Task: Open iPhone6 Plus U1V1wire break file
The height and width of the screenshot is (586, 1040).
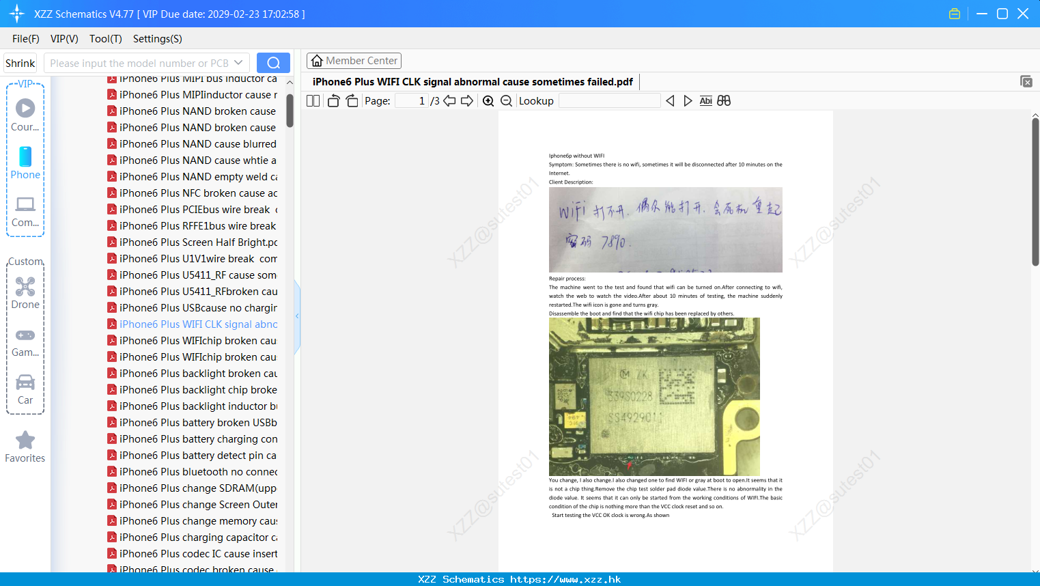Action: point(193,259)
